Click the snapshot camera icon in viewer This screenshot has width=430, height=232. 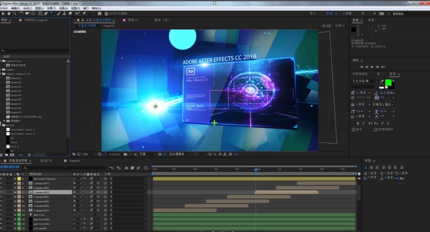click(x=125, y=154)
